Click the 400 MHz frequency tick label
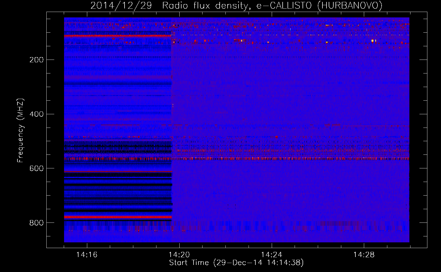Image resolution: width=441 pixels, height=272 pixels. click(x=37, y=114)
